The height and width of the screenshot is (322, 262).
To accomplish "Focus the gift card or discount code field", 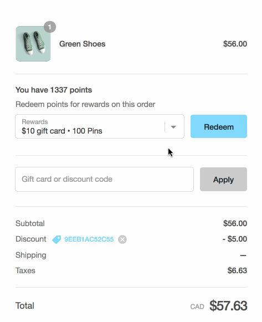I will click(105, 179).
